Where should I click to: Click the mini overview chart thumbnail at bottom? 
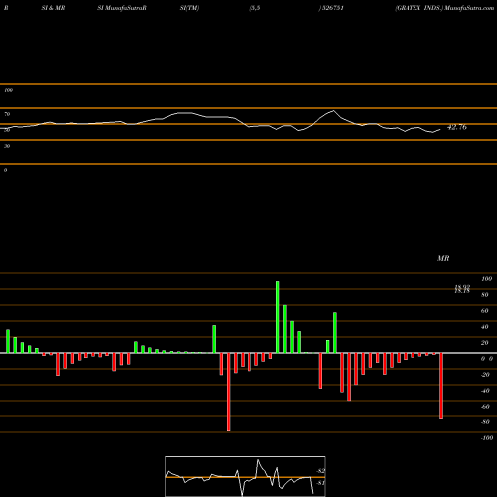tap(246, 476)
